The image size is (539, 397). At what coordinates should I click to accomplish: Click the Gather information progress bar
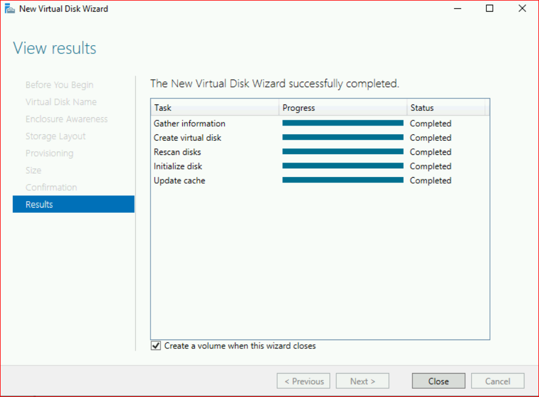343,123
